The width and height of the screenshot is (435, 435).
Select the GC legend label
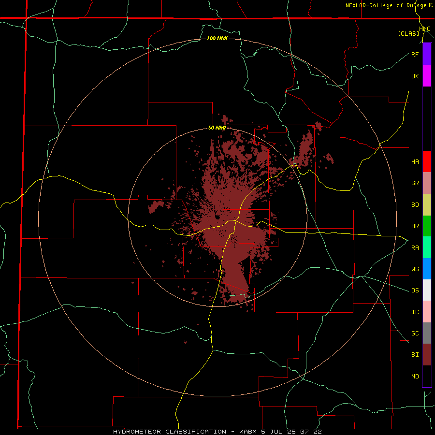pyautogui.click(x=415, y=333)
